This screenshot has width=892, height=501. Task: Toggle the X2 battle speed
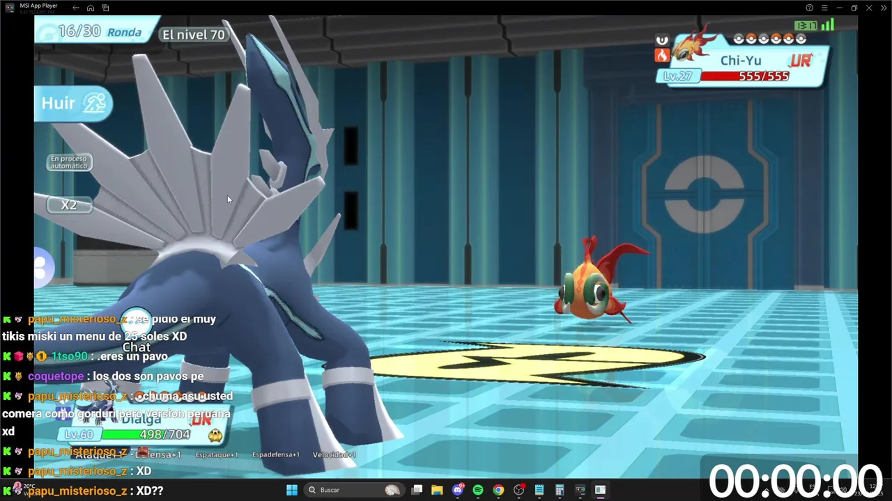click(69, 205)
